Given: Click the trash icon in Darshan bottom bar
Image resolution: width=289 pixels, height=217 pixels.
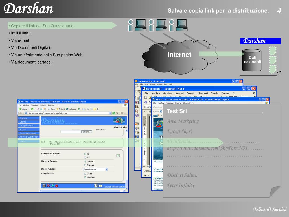Looking at the screenshot, I should [x=44, y=186].
